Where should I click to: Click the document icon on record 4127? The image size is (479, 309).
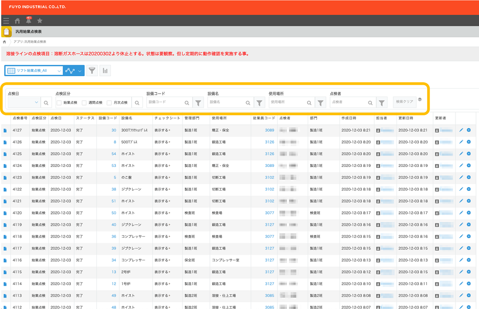[5, 131]
